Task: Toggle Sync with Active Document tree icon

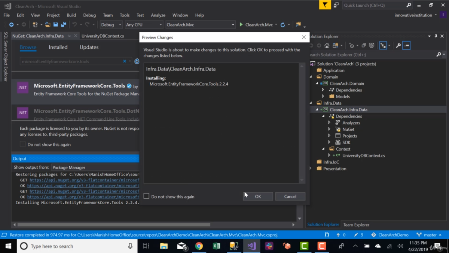Action: tap(383, 45)
